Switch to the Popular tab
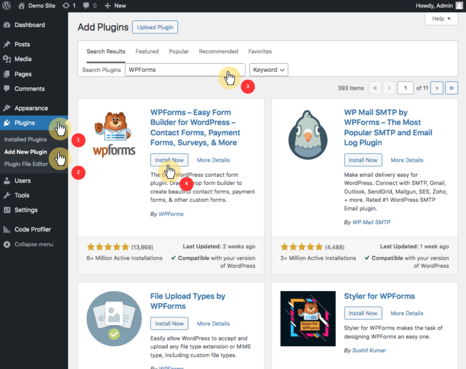Viewport: 466px width, 369px height. [178, 51]
